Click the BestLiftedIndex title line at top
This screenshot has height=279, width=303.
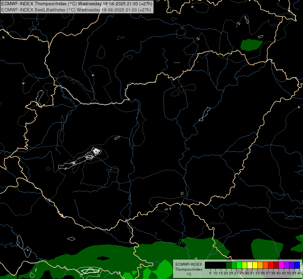point(76,10)
